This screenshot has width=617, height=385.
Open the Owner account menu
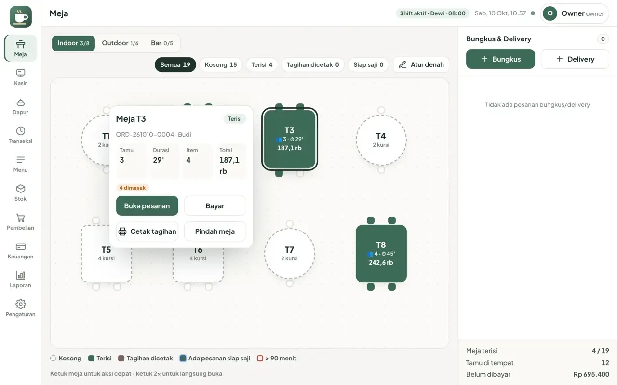[575, 13]
